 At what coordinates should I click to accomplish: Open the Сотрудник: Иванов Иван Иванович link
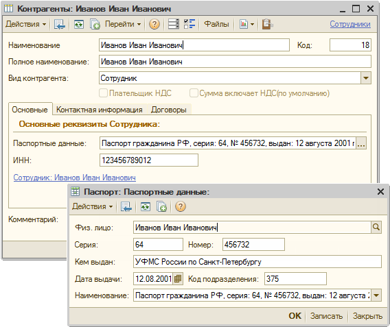(x=75, y=178)
